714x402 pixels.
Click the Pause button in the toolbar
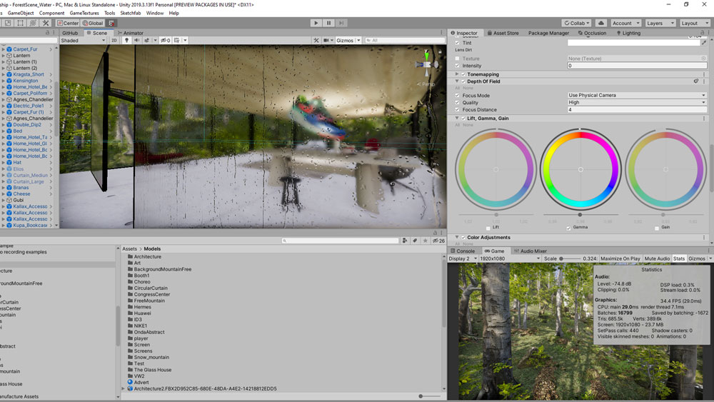pos(328,23)
